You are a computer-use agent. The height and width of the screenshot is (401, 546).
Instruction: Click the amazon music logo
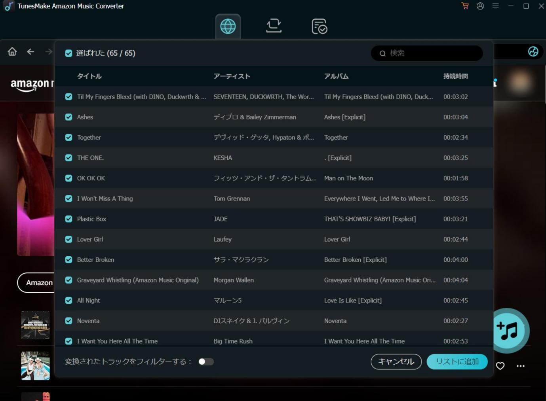32,84
